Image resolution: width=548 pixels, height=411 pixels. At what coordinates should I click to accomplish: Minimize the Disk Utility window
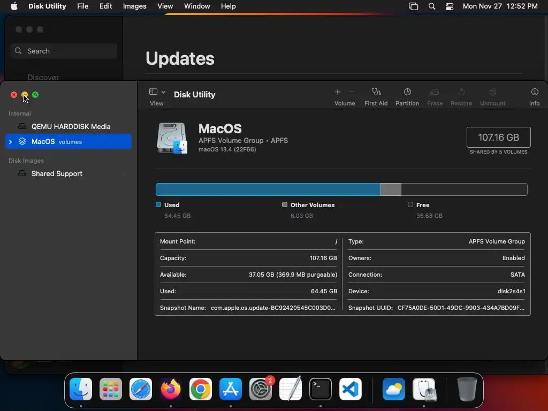(x=25, y=95)
